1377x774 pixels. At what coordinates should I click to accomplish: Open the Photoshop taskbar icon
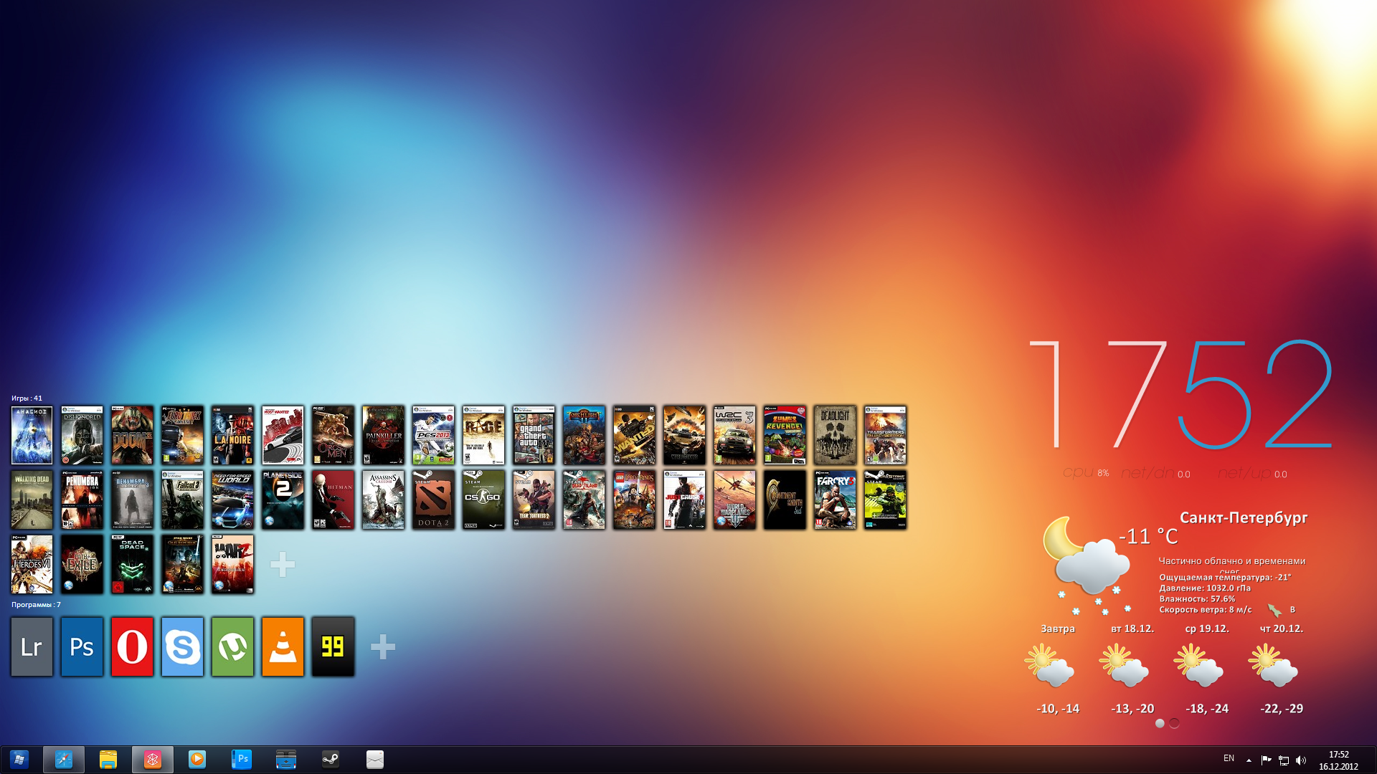tap(242, 759)
